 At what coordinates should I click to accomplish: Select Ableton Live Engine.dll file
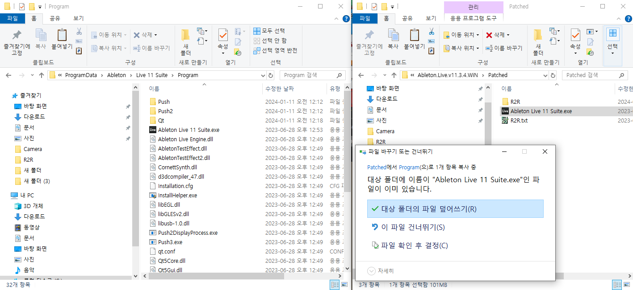(185, 139)
